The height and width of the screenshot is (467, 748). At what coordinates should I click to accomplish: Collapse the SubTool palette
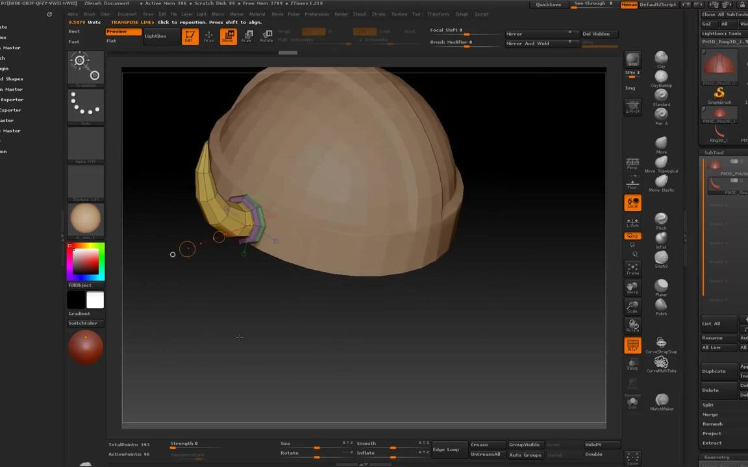714,152
